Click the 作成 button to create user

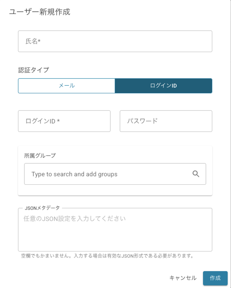pyautogui.click(x=215, y=278)
